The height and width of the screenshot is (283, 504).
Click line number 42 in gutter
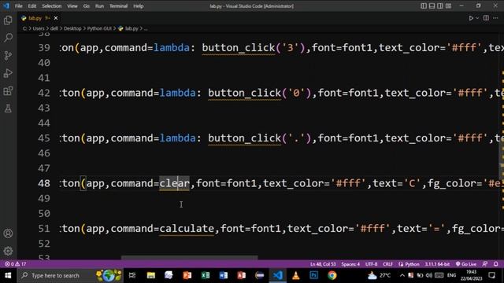[44, 93]
